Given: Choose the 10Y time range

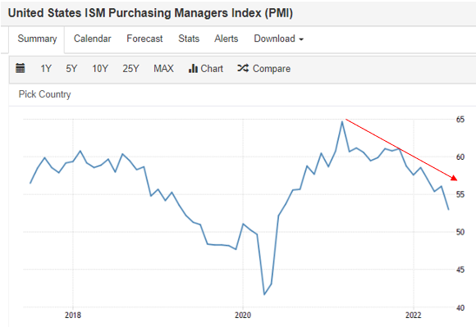Looking at the screenshot, I should point(100,69).
